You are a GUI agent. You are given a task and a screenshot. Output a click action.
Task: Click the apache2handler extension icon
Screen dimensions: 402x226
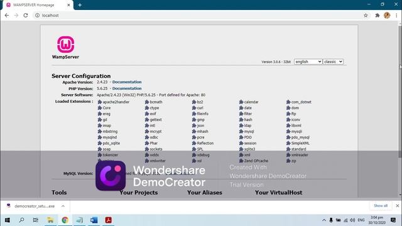[100, 102]
